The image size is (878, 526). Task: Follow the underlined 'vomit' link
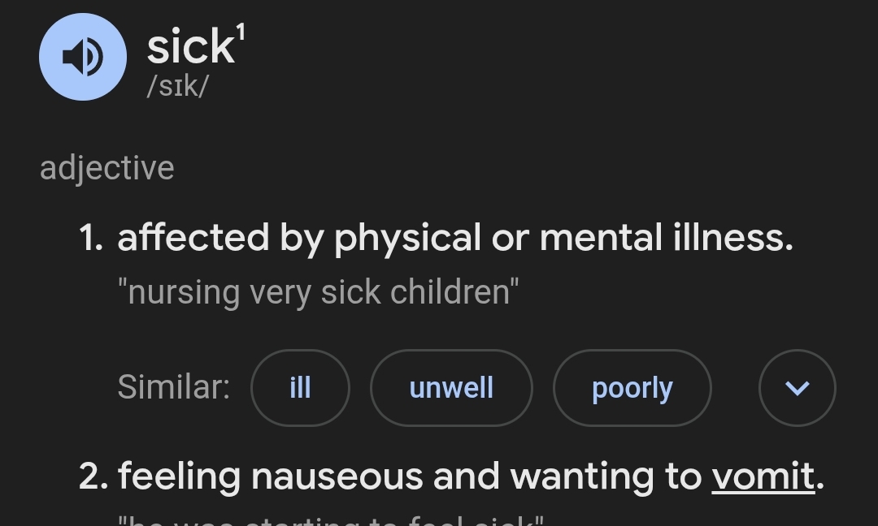[x=763, y=476]
